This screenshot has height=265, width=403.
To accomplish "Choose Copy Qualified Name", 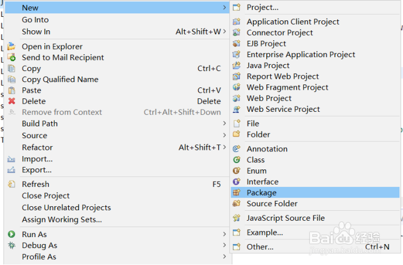I will click(x=60, y=80).
